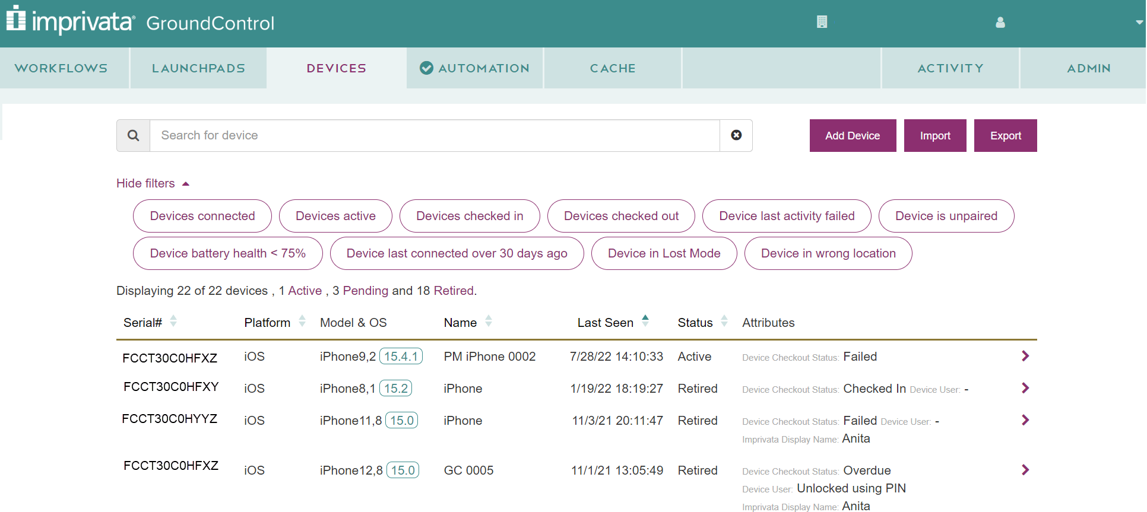Viewport: 1147px width, 512px height.
Task: Collapse filters with Hide filters arrow
Action: coord(186,184)
